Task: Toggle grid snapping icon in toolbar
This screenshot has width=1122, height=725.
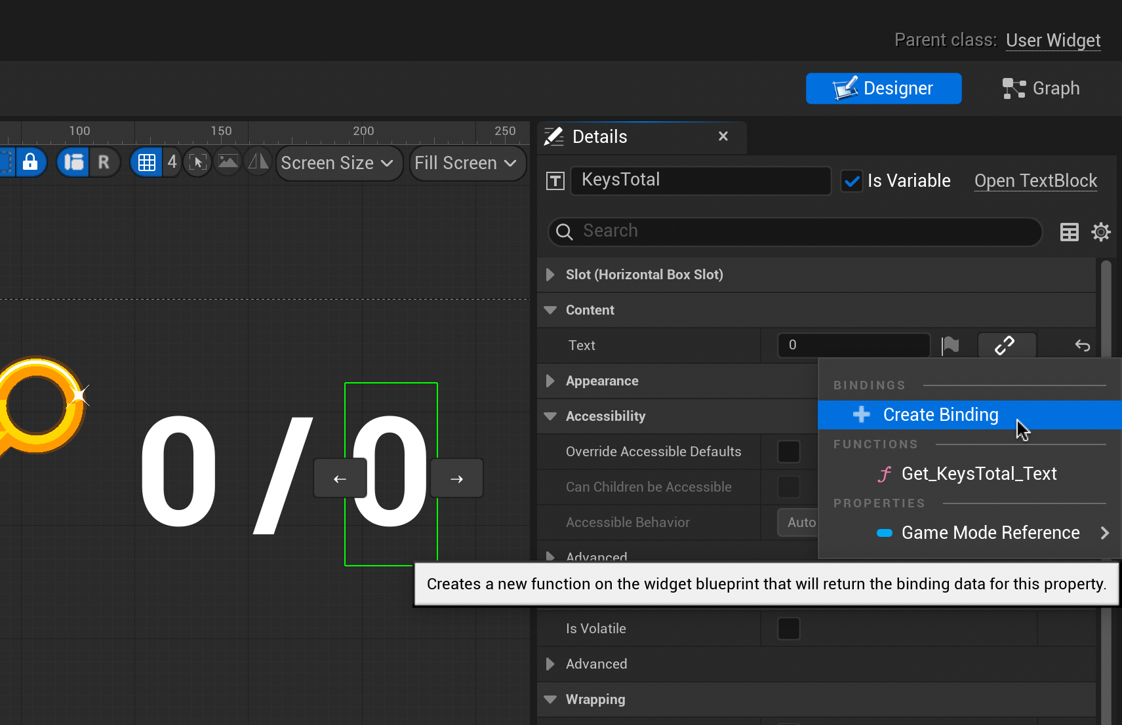Action: (147, 162)
